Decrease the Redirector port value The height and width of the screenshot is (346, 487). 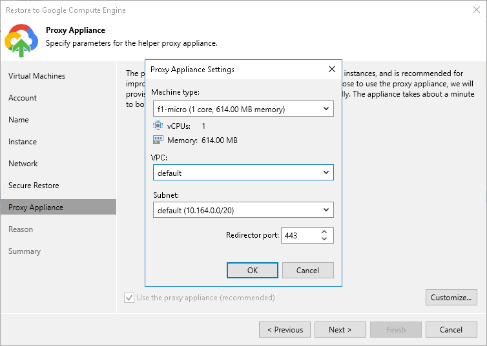click(x=324, y=239)
